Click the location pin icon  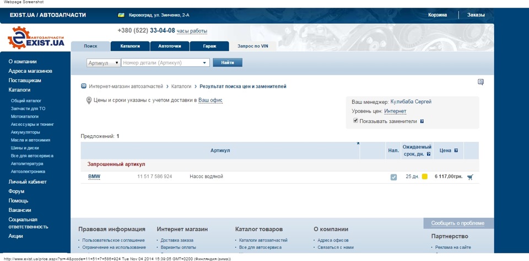[x=89, y=100]
